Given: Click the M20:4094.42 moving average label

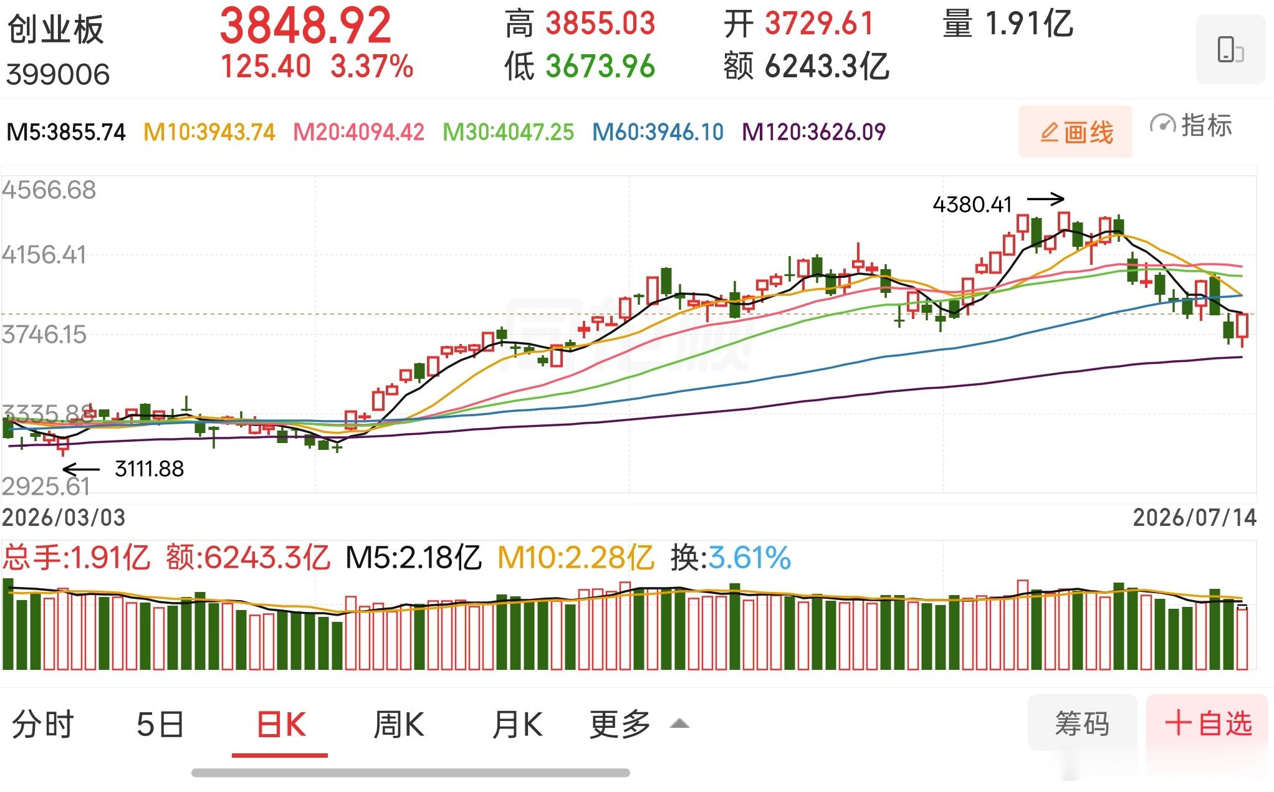Looking at the screenshot, I should (x=359, y=132).
